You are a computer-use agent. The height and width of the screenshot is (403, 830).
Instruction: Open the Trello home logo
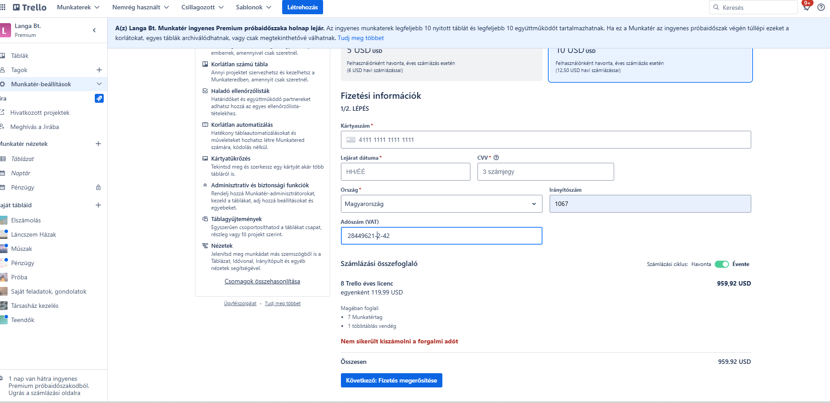pos(30,7)
